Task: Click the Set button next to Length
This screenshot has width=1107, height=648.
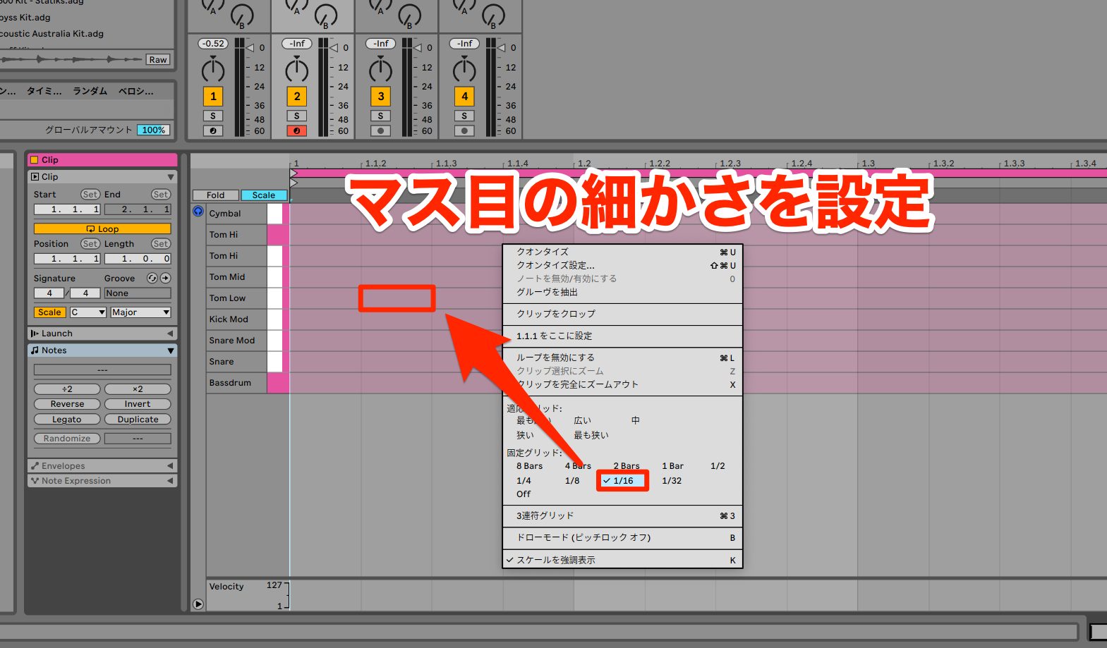Action: 160,244
